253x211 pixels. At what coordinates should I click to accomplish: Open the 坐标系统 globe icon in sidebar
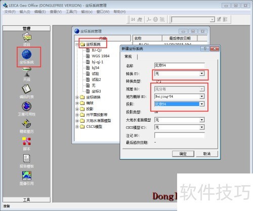(27, 54)
